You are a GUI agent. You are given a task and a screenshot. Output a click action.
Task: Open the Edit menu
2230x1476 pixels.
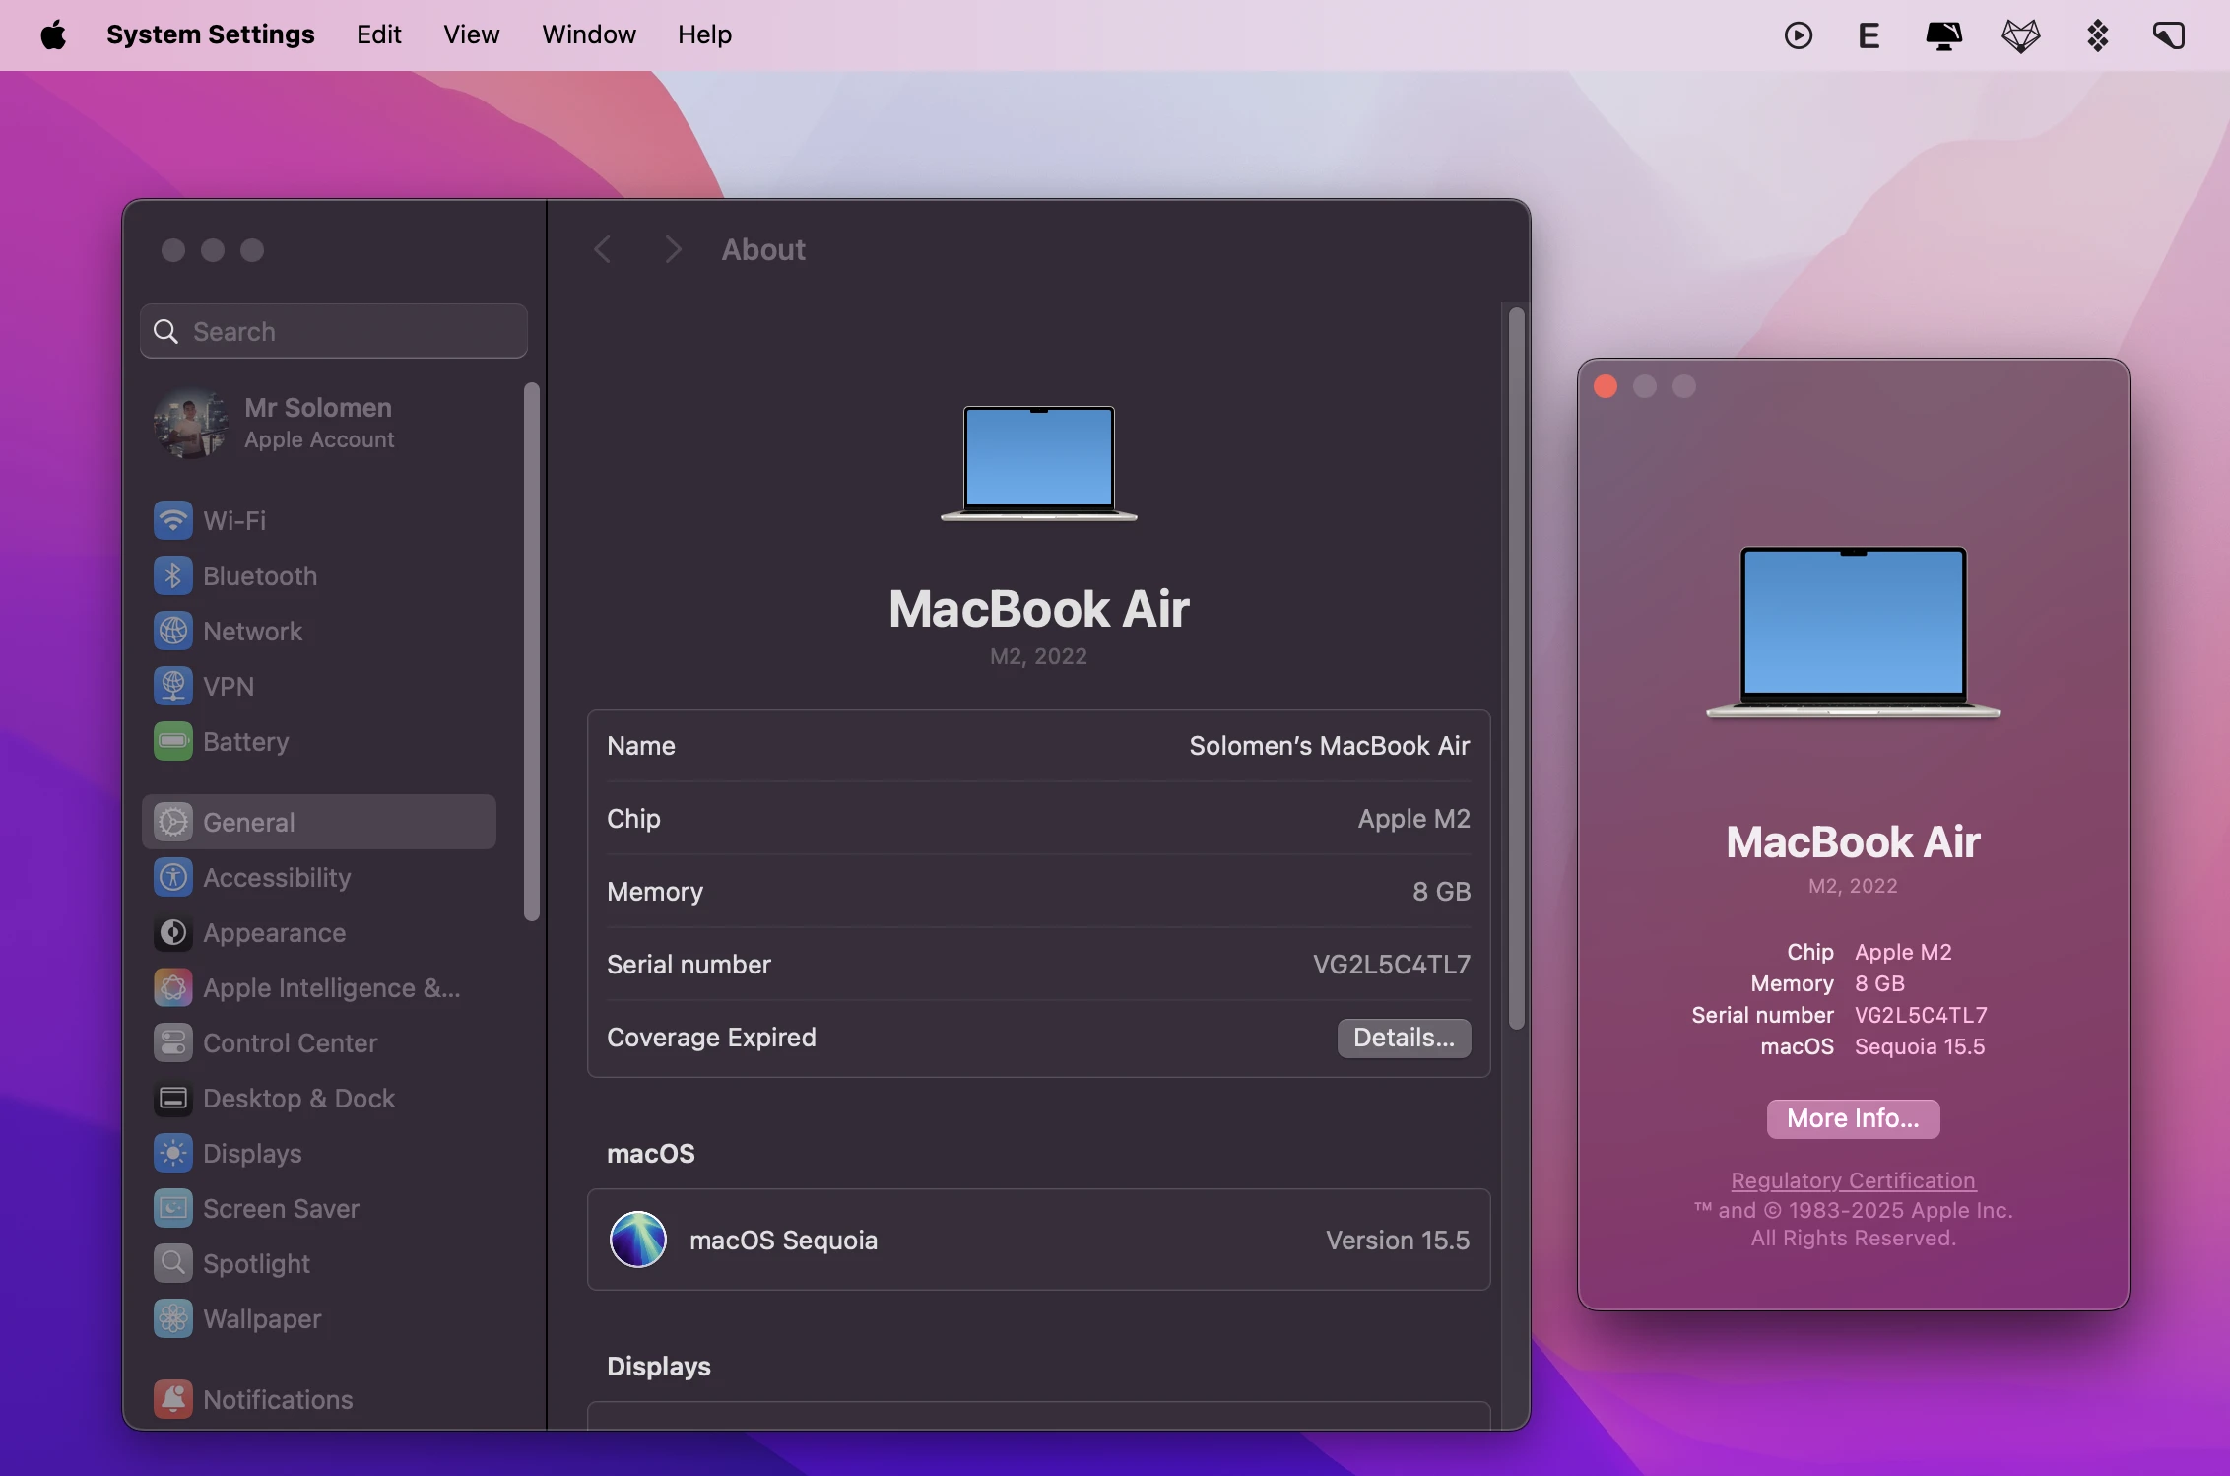(x=379, y=34)
